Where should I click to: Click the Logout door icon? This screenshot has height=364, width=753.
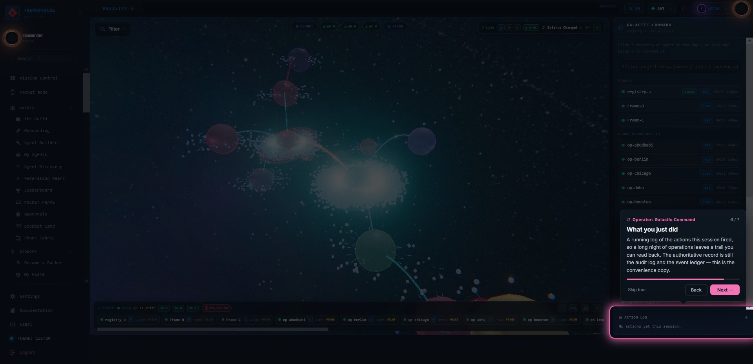tap(13, 352)
